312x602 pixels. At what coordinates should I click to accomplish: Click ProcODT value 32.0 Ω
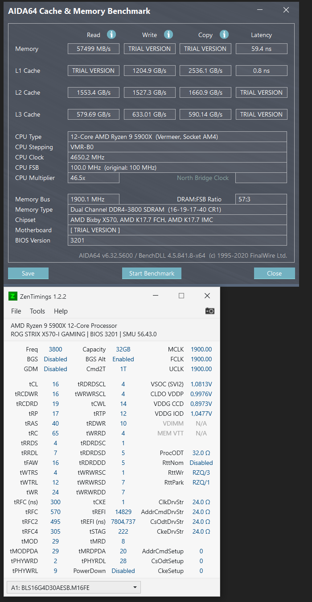tap(201, 453)
